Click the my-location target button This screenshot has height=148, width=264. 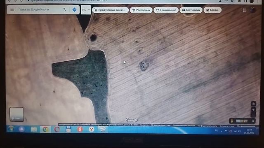[x=253, y=104]
